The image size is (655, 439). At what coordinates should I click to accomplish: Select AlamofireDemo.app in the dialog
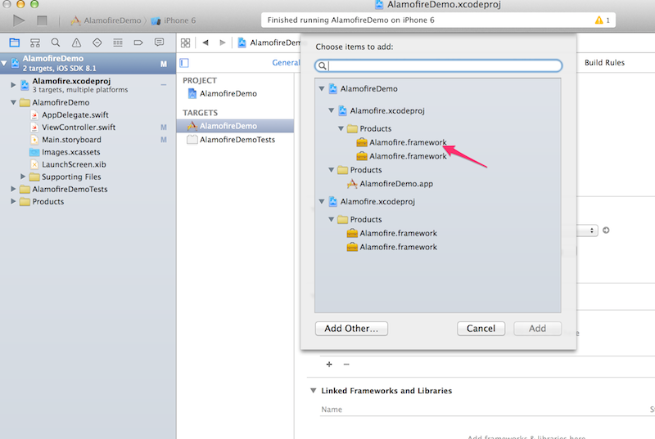(391, 183)
